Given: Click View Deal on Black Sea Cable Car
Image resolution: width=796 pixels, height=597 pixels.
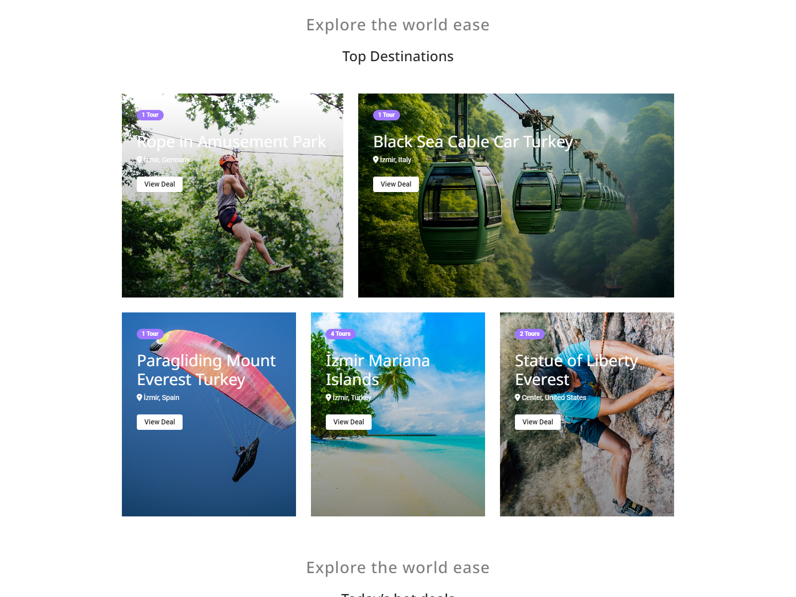Looking at the screenshot, I should pyautogui.click(x=396, y=184).
